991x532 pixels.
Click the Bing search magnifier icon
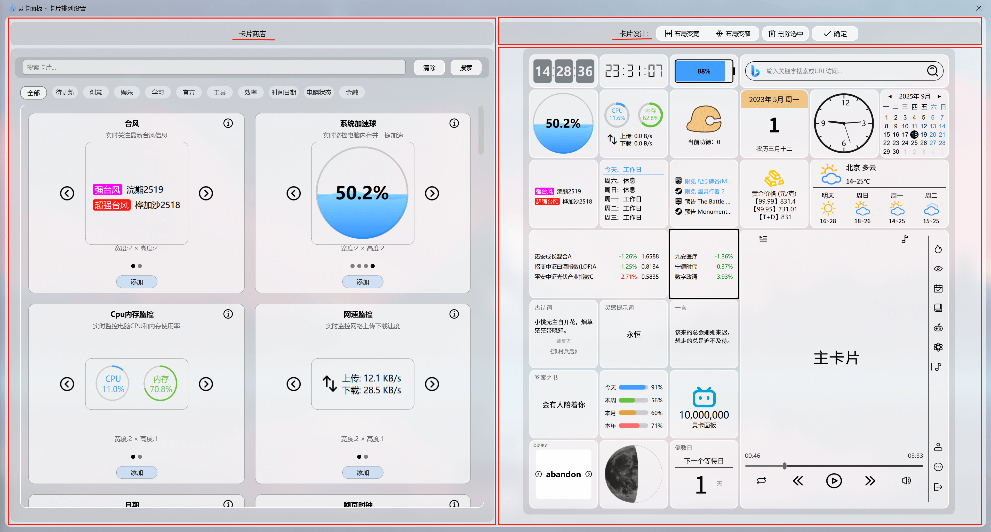(x=932, y=71)
